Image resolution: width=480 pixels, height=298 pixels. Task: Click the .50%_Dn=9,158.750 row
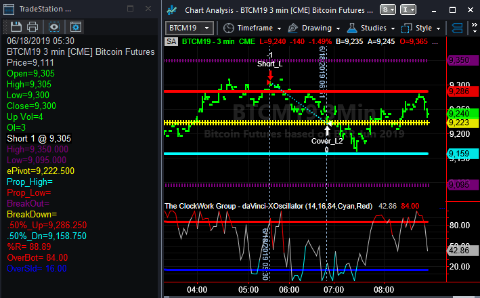point(47,236)
